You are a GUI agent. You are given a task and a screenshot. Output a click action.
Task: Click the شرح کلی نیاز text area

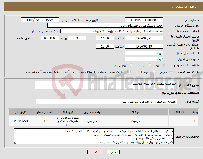tap(106, 85)
